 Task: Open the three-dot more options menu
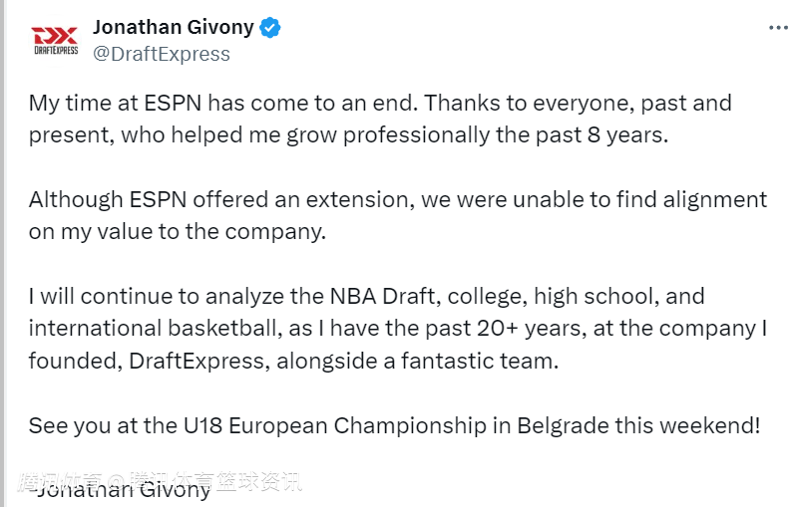(x=778, y=28)
